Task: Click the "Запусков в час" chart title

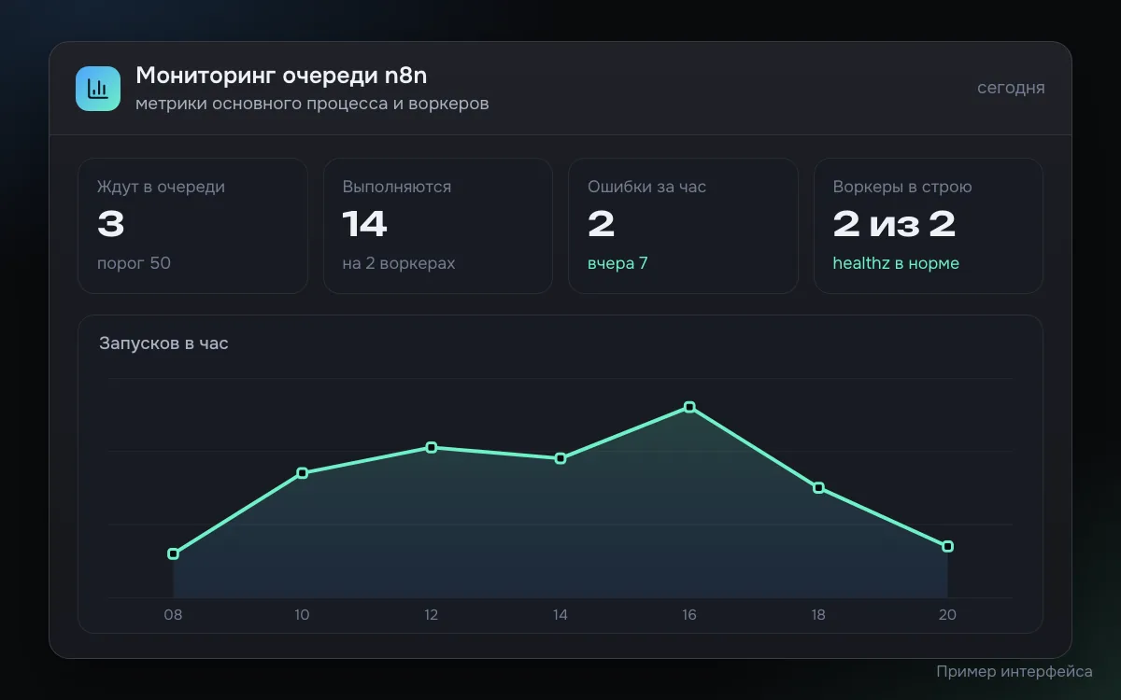Action: [x=163, y=343]
